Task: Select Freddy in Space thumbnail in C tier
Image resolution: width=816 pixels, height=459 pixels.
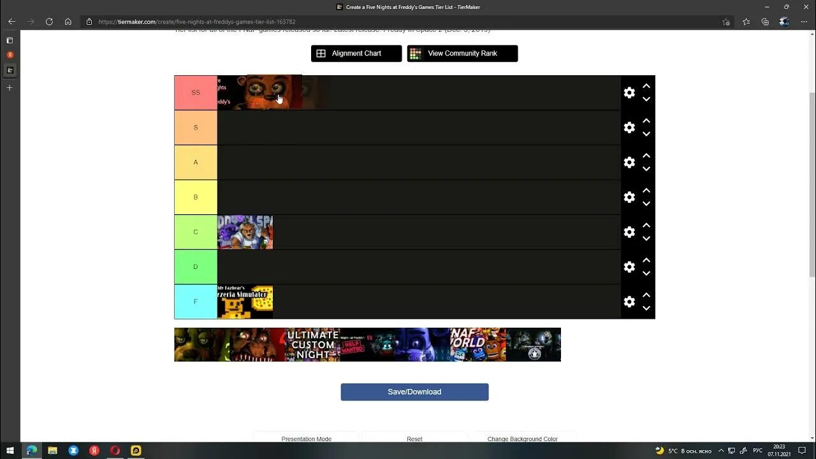Action: tap(245, 232)
